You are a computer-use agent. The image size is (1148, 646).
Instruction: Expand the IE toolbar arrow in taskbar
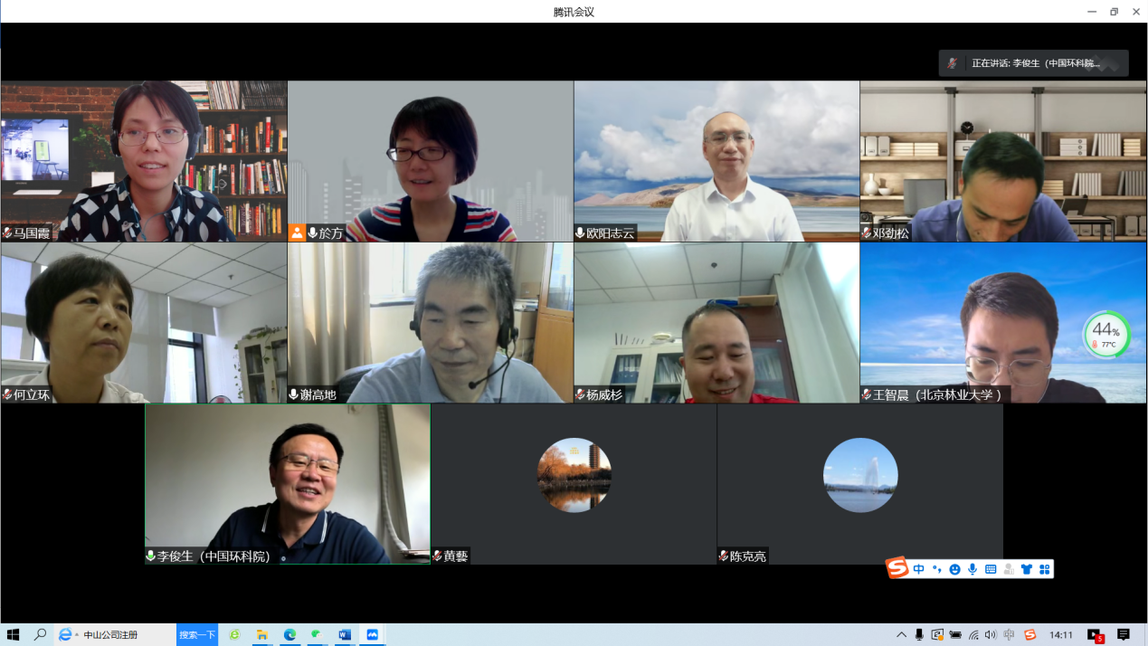[x=77, y=635]
